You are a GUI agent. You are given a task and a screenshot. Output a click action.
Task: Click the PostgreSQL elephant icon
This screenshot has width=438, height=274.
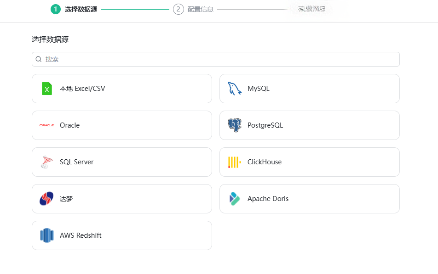pyautogui.click(x=234, y=125)
